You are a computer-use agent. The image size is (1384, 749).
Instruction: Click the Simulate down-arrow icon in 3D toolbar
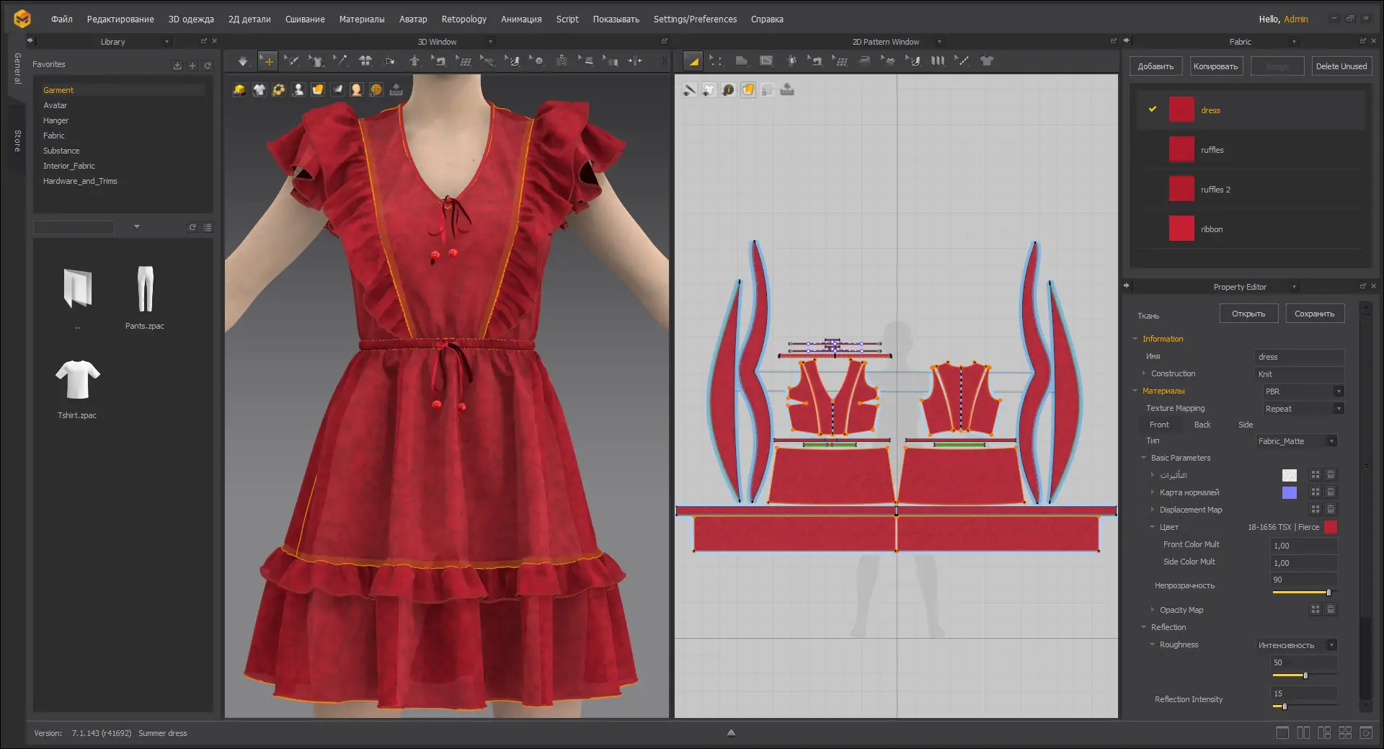[243, 61]
